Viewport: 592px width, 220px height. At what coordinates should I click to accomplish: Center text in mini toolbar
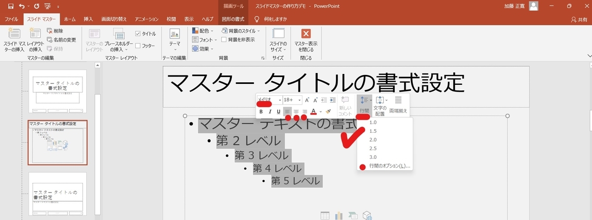tap(296, 112)
